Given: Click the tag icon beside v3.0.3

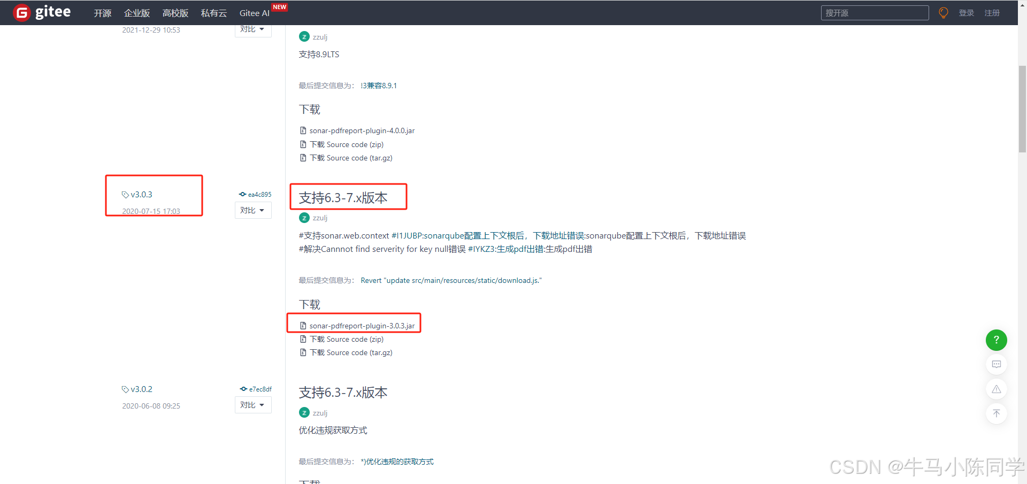Looking at the screenshot, I should point(125,195).
